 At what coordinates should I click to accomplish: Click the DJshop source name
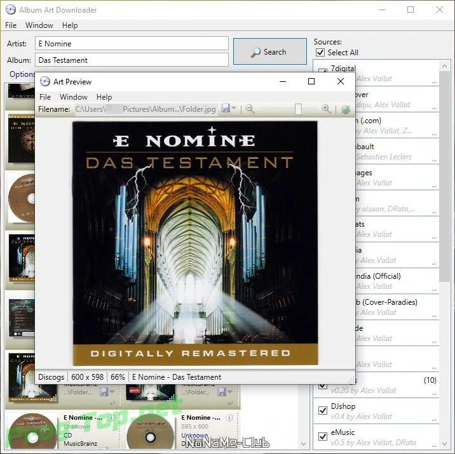[x=343, y=406]
